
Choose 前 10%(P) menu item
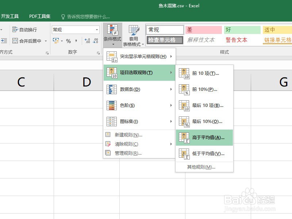click(204, 89)
